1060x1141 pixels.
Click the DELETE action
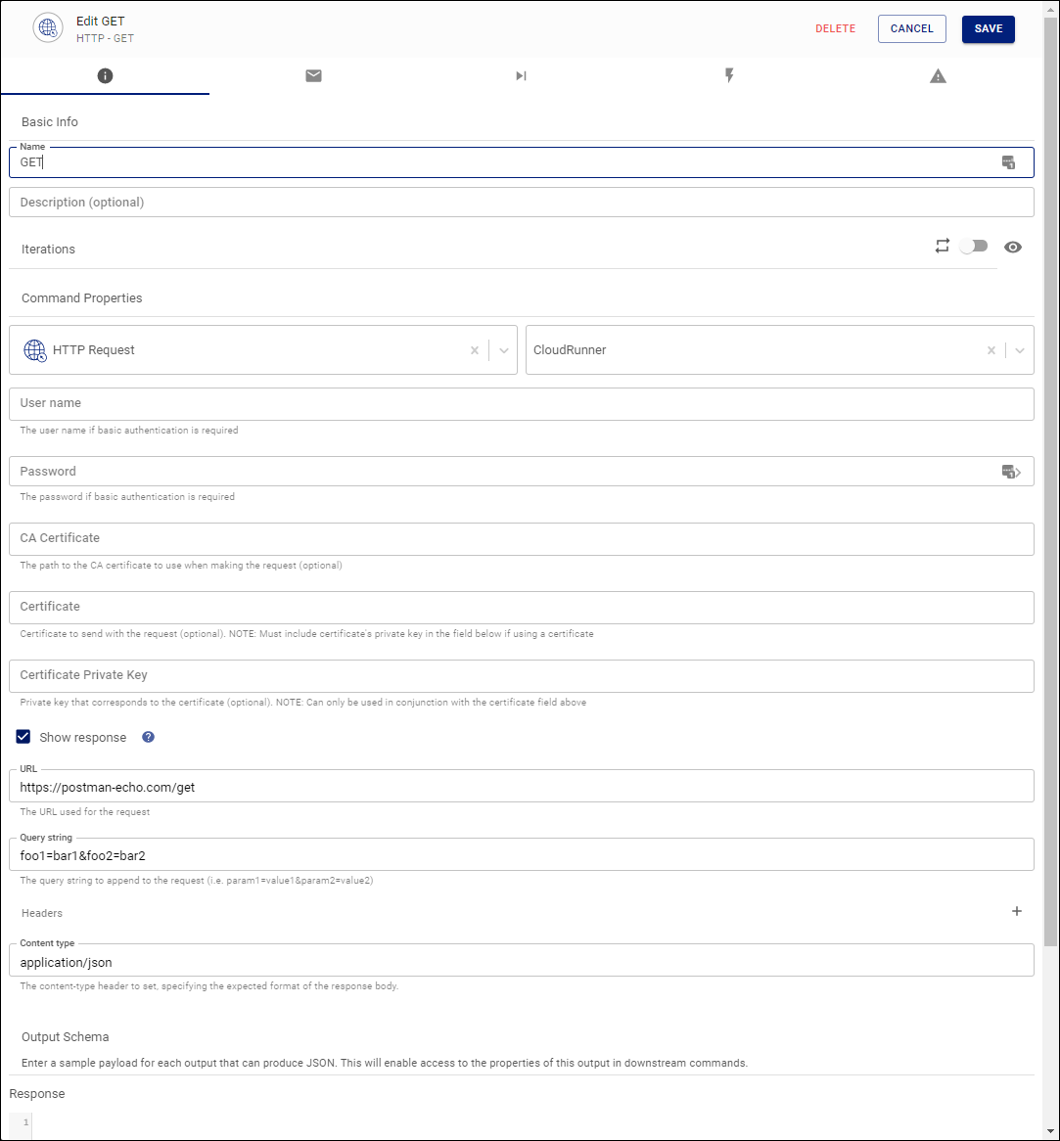(x=835, y=28)
